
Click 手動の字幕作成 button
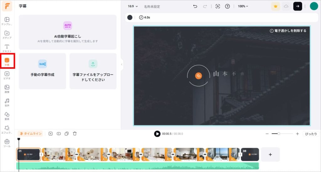click(x=42, y=71)
